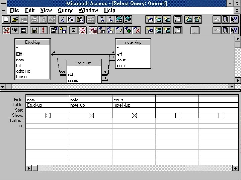This screenshot has height=180, width=241.
Task: Click the Copy icon in upper toolbar
Action: pyautogui.click(x=71, y=19)
